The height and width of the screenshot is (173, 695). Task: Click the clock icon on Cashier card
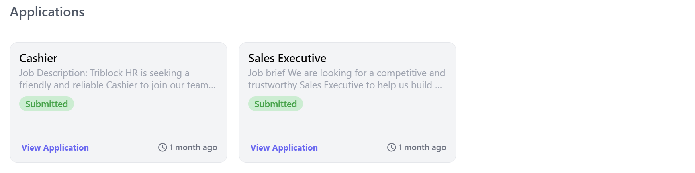(162, 147)
